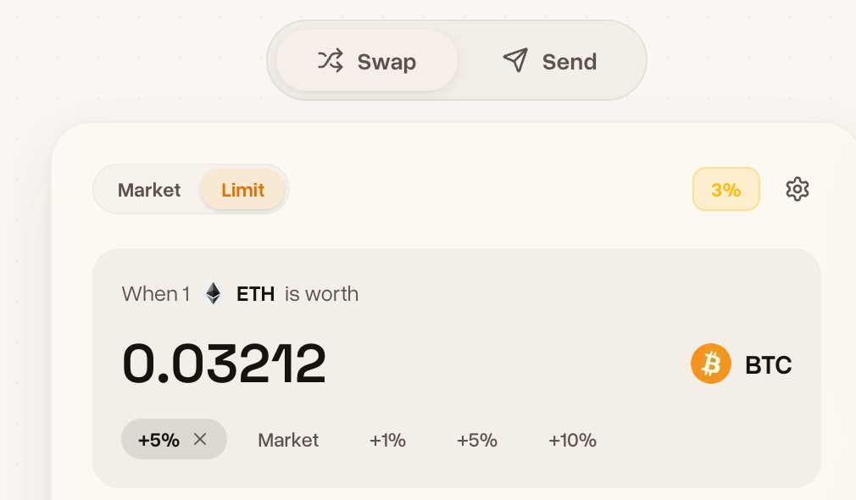Click the "is worth" label text
Viewport: 856px width, 500px height.
coord(321,294)
